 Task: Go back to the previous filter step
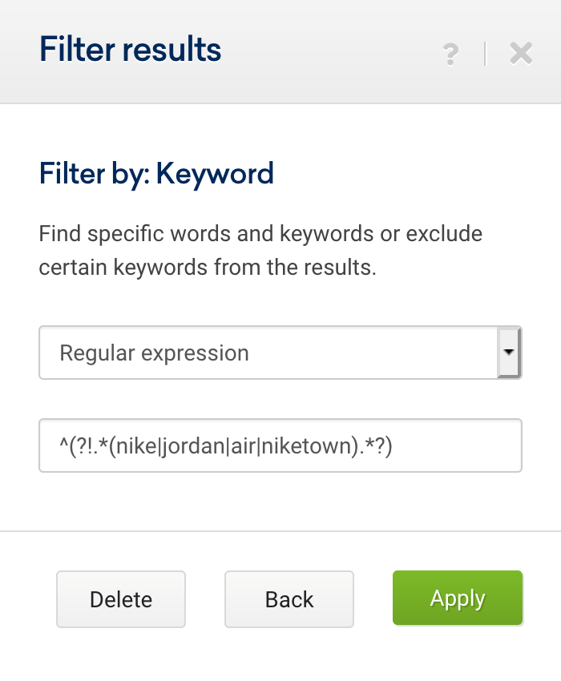pyautogui.click(x=289, y=599)
